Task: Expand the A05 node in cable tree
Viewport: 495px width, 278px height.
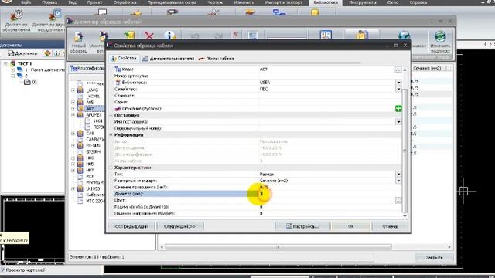Action: click(73, 103)
